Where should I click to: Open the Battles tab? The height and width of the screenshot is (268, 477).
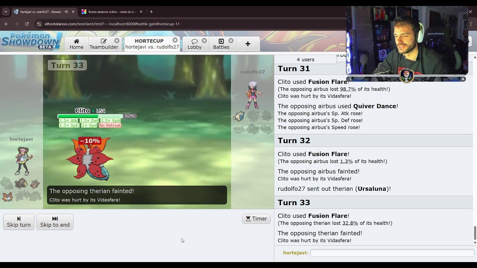tap(221, 44)
